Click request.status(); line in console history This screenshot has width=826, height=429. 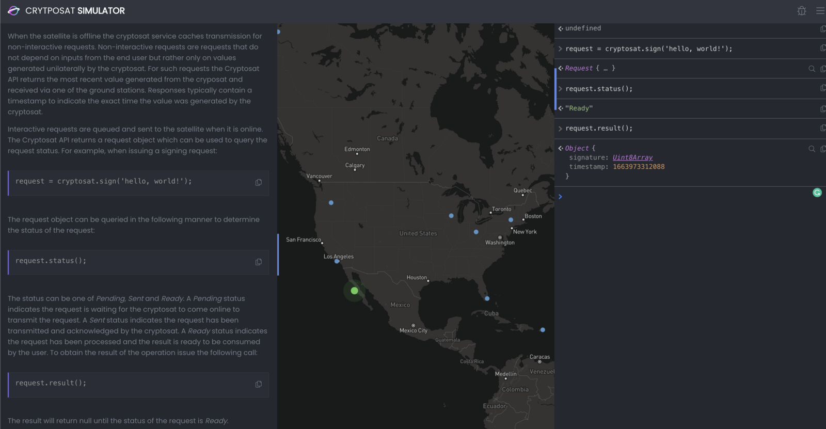tap(599, 89)
